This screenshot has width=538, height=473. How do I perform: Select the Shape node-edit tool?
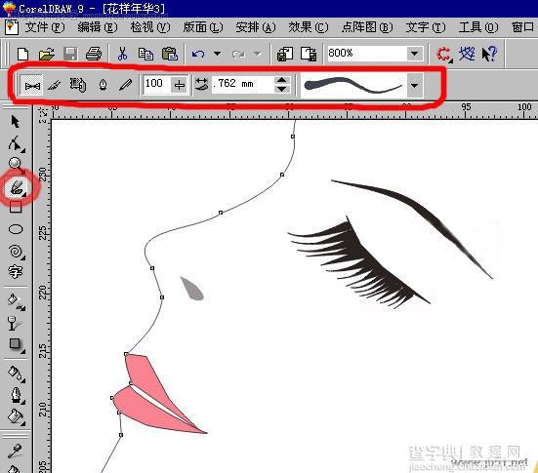pyautogui.click(x=15, y=144)
